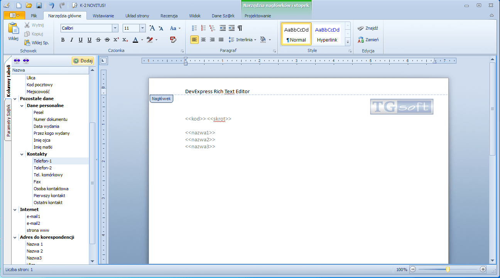The width and height of the screenshot is (500, 278).
Task: Click the Save floppy disk icon
Action: click(39, 5)
